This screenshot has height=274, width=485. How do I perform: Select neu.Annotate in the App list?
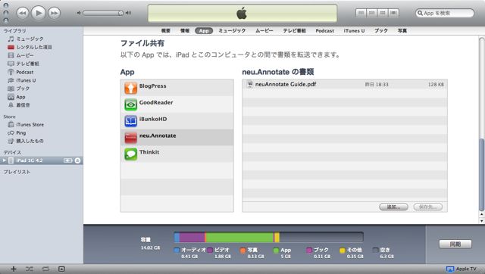coord(177,138)
